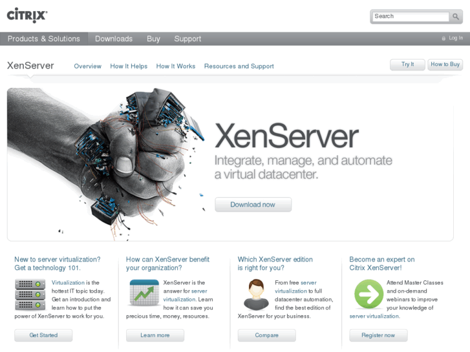Go to the How It Works tab
470x352 pixels.
point(176,67)
